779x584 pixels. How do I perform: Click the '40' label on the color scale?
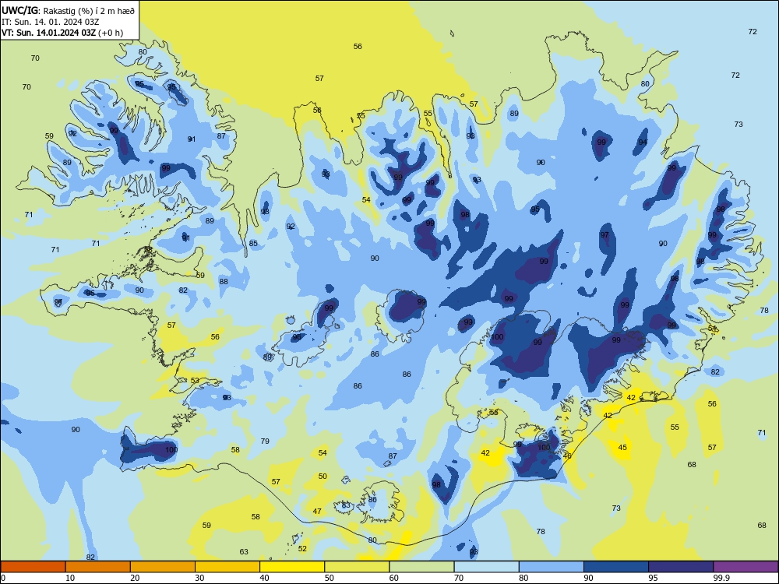[x=265, y=578]
